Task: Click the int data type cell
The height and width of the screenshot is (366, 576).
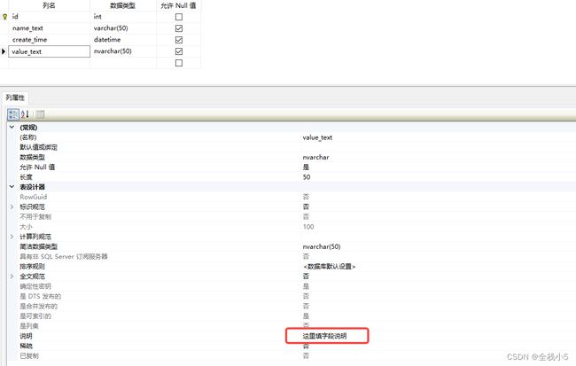Action: (x=123, y=17)
